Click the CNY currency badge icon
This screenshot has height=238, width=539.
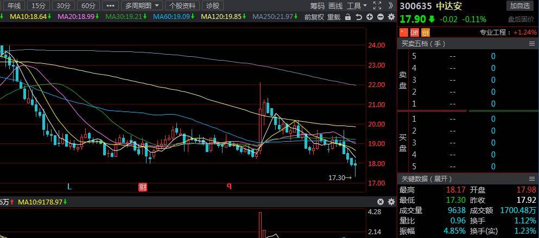415,32
